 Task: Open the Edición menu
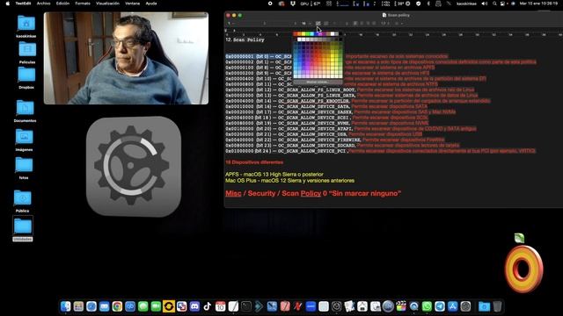coord(62,4)
